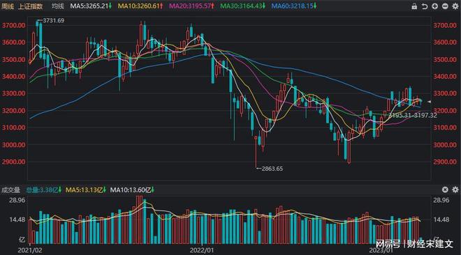Click the MA60:3218.15 blue legend label
The height and width of the screenshot is (255, 461).
tap(294, 6)
